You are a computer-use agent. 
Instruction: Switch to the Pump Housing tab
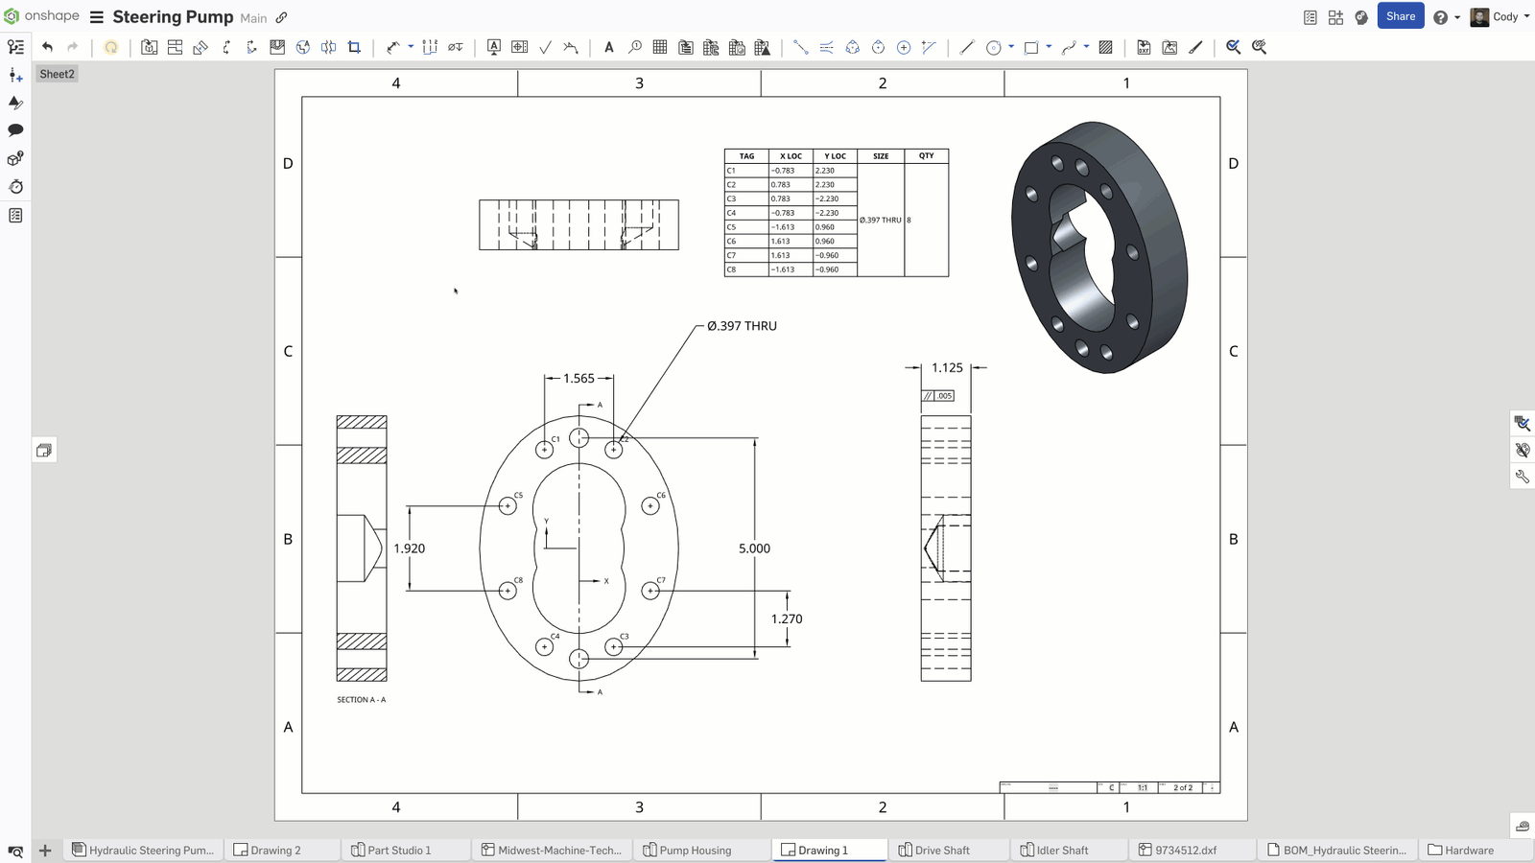tap(695, 851)
